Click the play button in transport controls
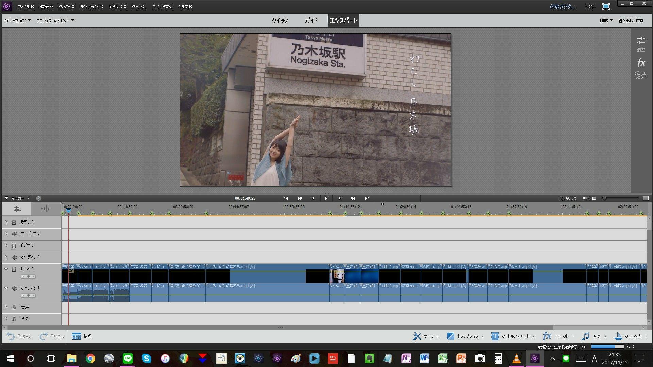The image size is (653, 367). [326, 198]
